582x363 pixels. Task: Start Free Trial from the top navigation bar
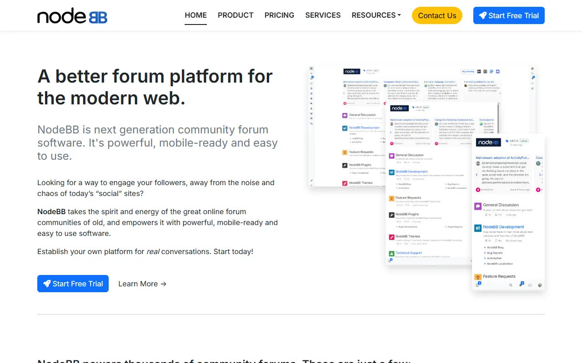[x=509, y=15]
